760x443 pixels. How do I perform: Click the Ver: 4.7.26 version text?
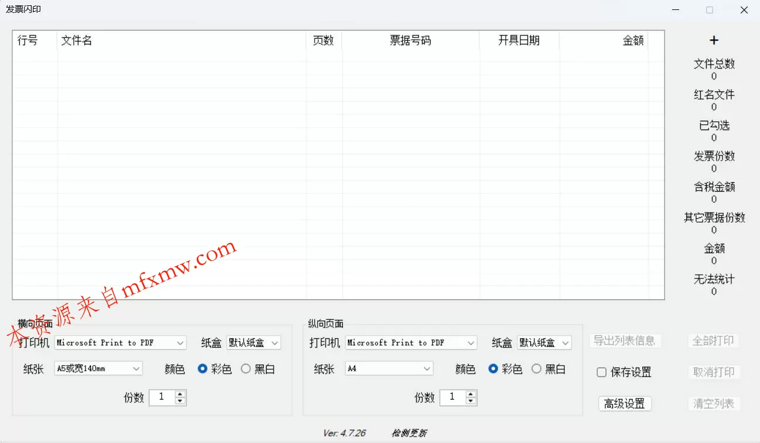pos(345,433)
